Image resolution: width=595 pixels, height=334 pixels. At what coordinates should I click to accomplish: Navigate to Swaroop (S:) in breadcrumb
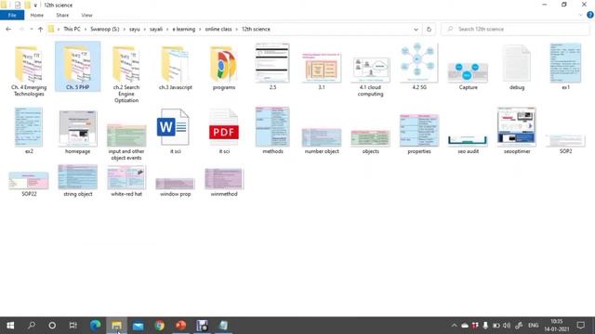[105, 29]
